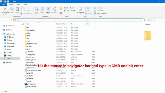Toggle the select-all checkbox in header
This screenshot has width=165, height=93.
click(x=23, y=24)
